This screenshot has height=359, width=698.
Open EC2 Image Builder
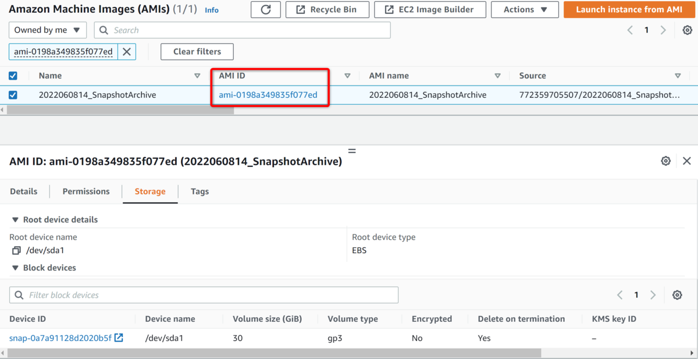point(430,9)
